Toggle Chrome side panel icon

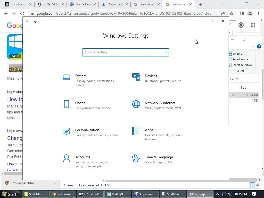242,13
